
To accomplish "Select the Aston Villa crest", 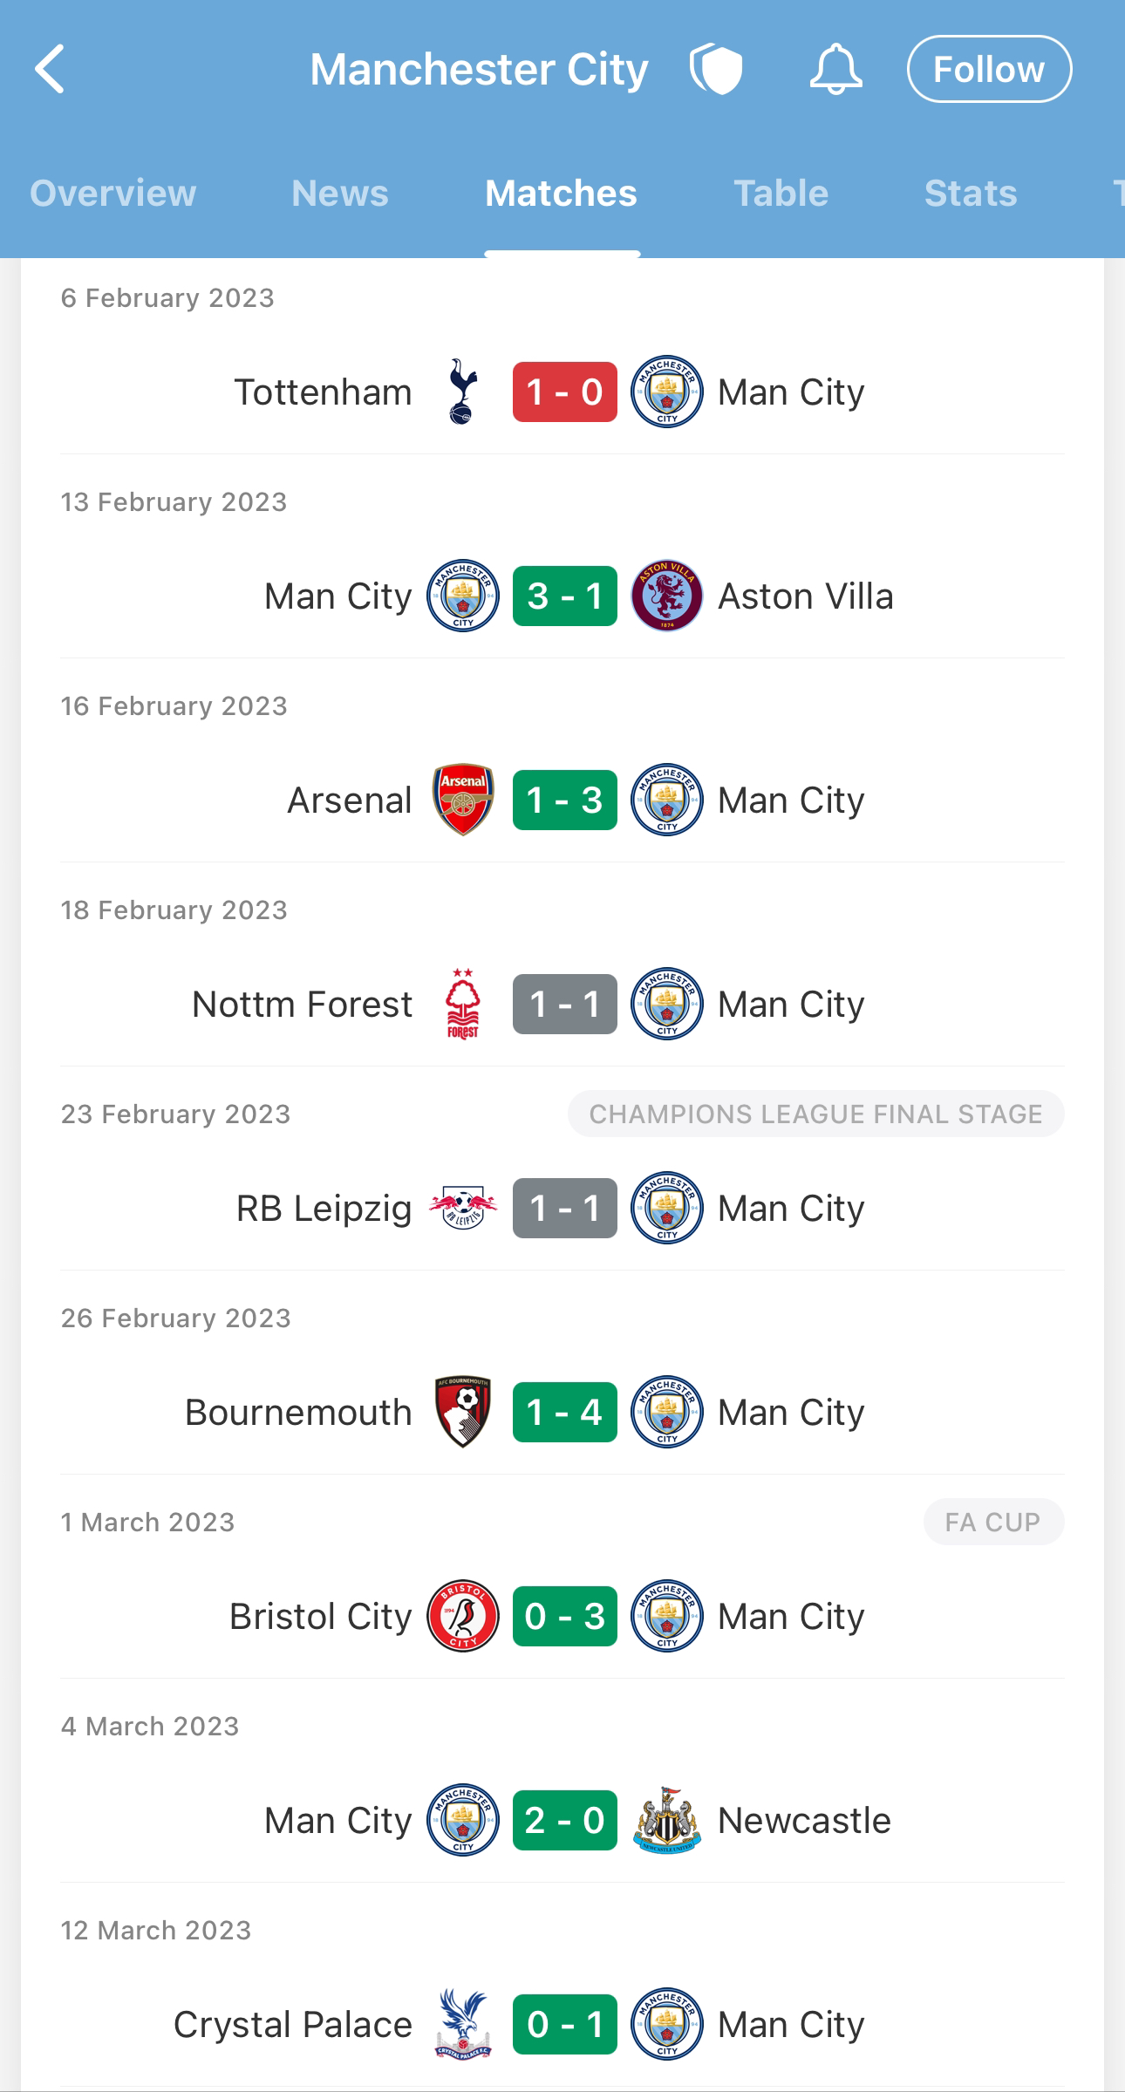I will [667, 596].
